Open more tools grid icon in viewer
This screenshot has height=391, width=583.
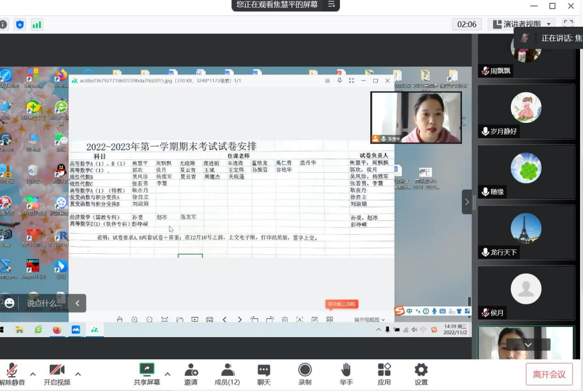click(x=330, y=319)
